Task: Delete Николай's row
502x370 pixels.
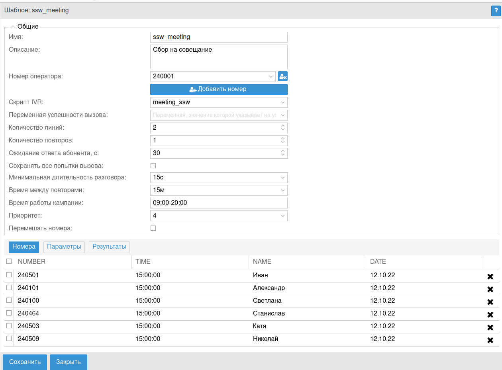Action: coord(490,340)
